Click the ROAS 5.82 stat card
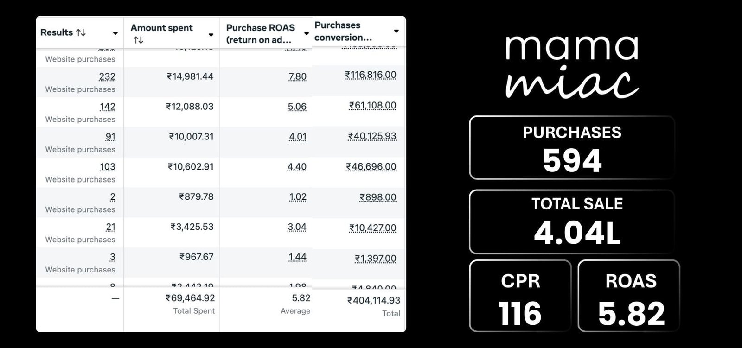Screen dimensions: 742x348 pos(629,296)
